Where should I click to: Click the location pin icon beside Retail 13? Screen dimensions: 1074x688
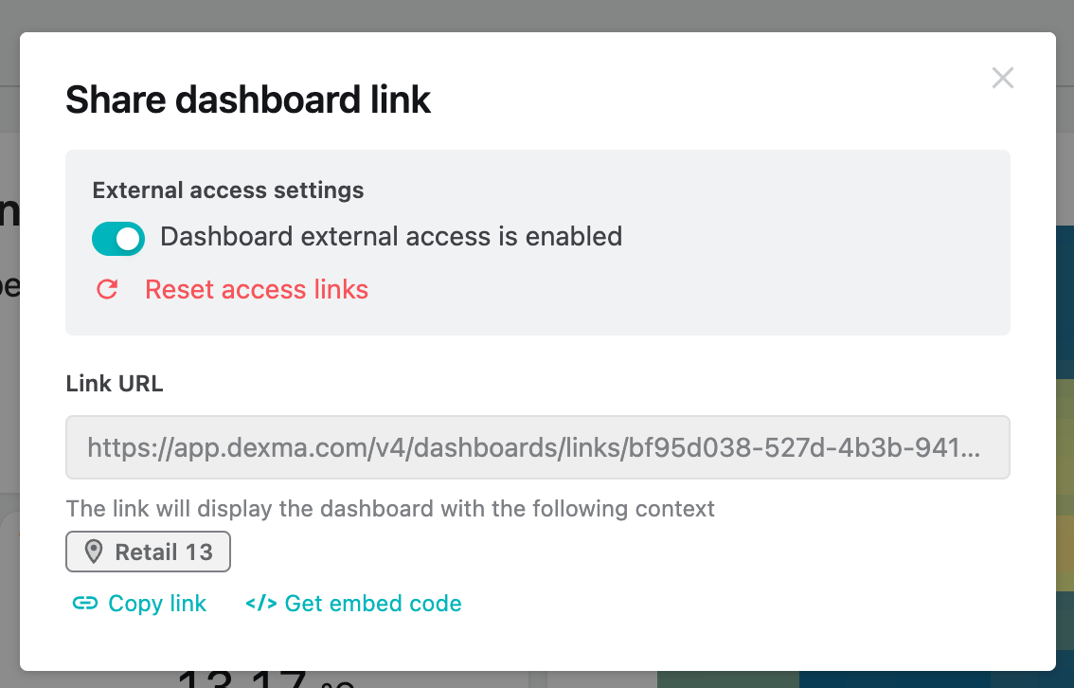click(x=94, y=552)
